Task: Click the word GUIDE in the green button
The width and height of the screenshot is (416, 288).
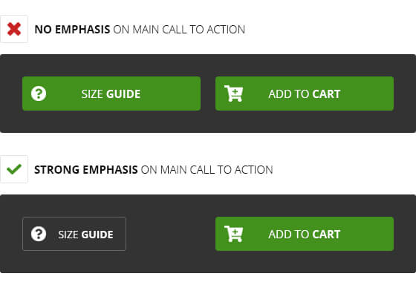Action: pyautogui.click(x=123, y=94)
